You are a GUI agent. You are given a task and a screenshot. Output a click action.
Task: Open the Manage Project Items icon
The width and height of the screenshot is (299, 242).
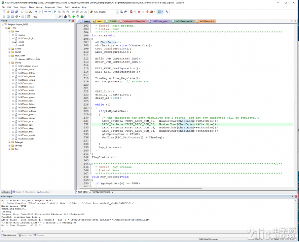pos(65,17)
